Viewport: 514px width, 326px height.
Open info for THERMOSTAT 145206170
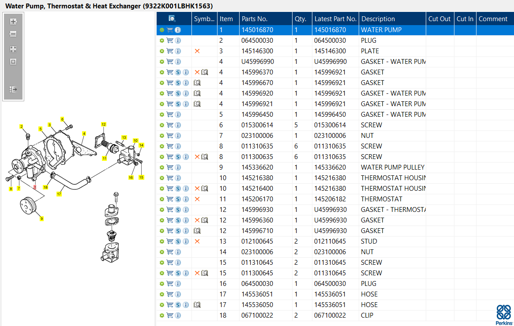tap(186, 199)
